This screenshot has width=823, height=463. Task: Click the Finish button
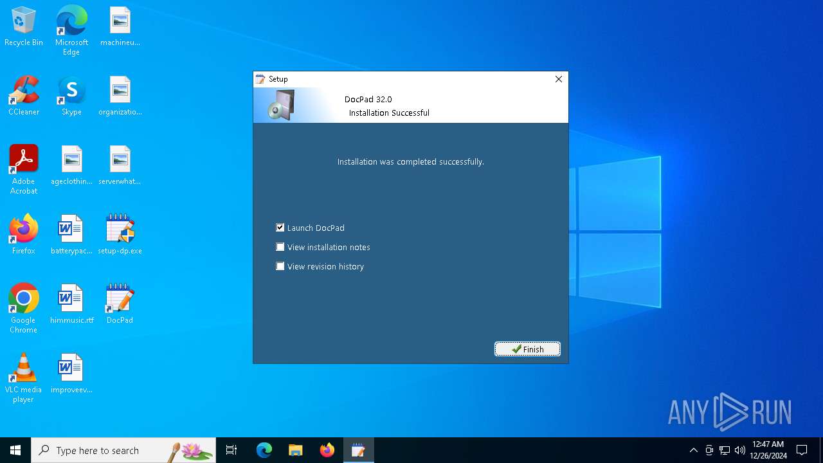point(527,349)
